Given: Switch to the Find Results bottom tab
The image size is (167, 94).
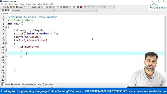Looking at the screenshot, I should (x=48, y=85).
